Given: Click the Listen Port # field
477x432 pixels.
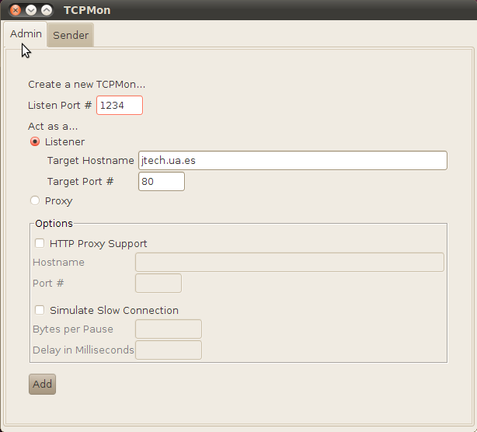Looking at the screenshot, I should [x=120, y=105].
